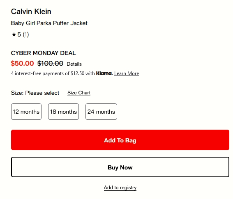Click the Size: Please select label
233x199 pixels.
click(x=35, y=93)
